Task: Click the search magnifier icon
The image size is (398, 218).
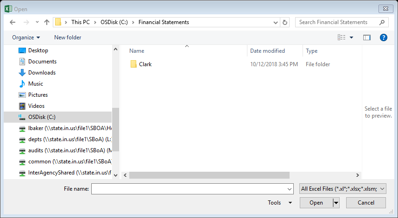Action: point(382,22)
